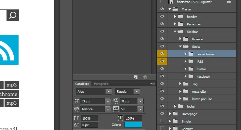Select the Carattere tab
The height and width of the screenshot is (130, 241).
(82, 84)
